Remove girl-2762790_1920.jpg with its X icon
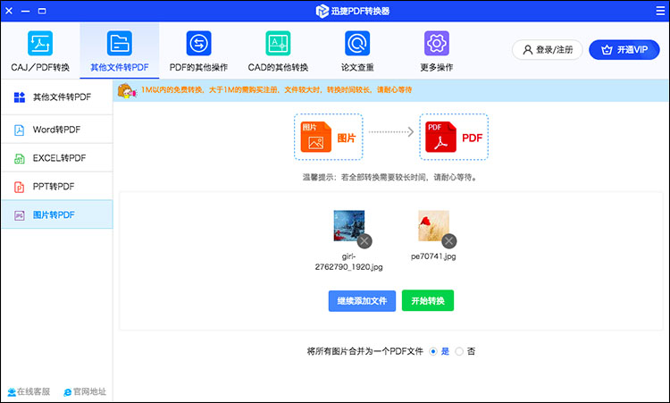 click(364, 241)
